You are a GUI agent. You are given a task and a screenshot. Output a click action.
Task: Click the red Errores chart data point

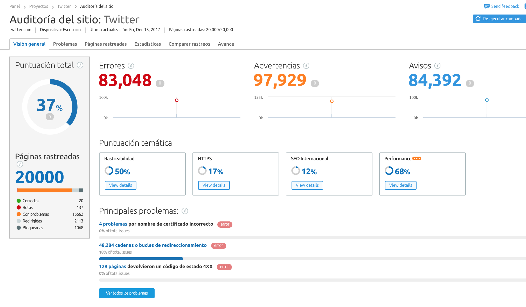[177, 100]
